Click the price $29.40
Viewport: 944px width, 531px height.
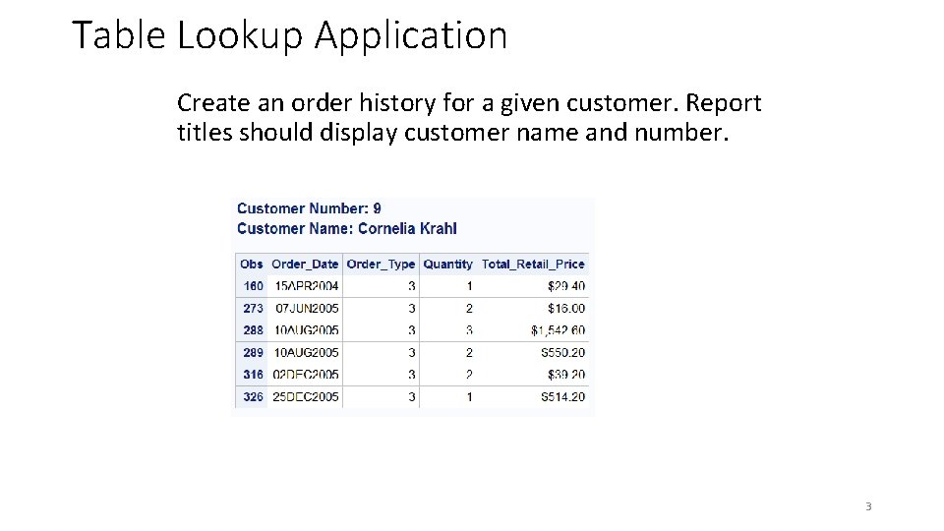point(566,286)
